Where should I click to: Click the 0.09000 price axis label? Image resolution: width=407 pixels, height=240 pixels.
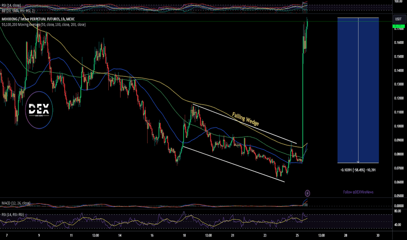[x=399, y=140]
